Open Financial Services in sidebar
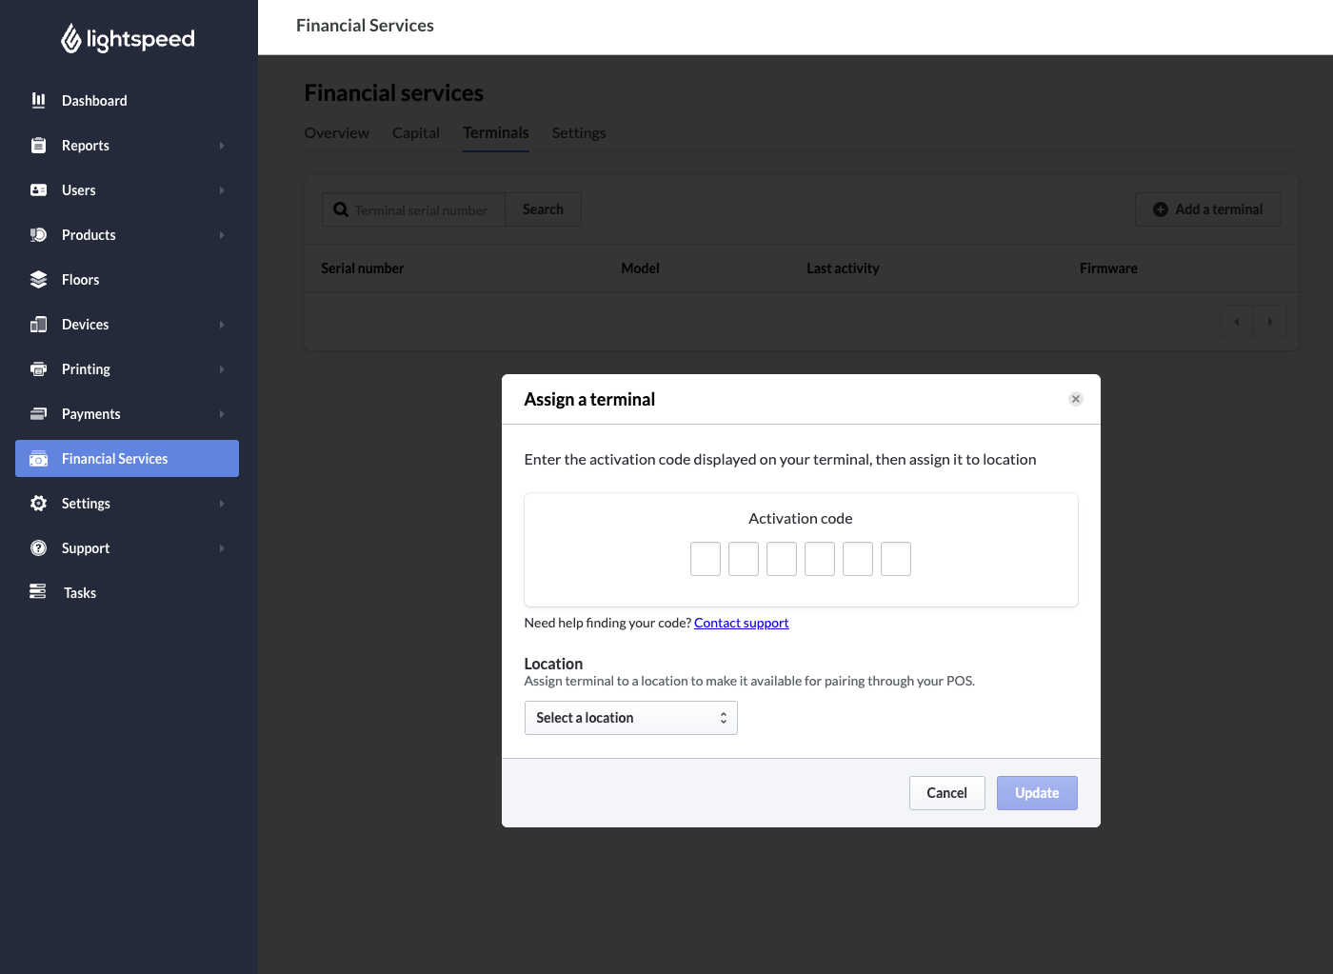1333x974 pixels. (127, 459)
